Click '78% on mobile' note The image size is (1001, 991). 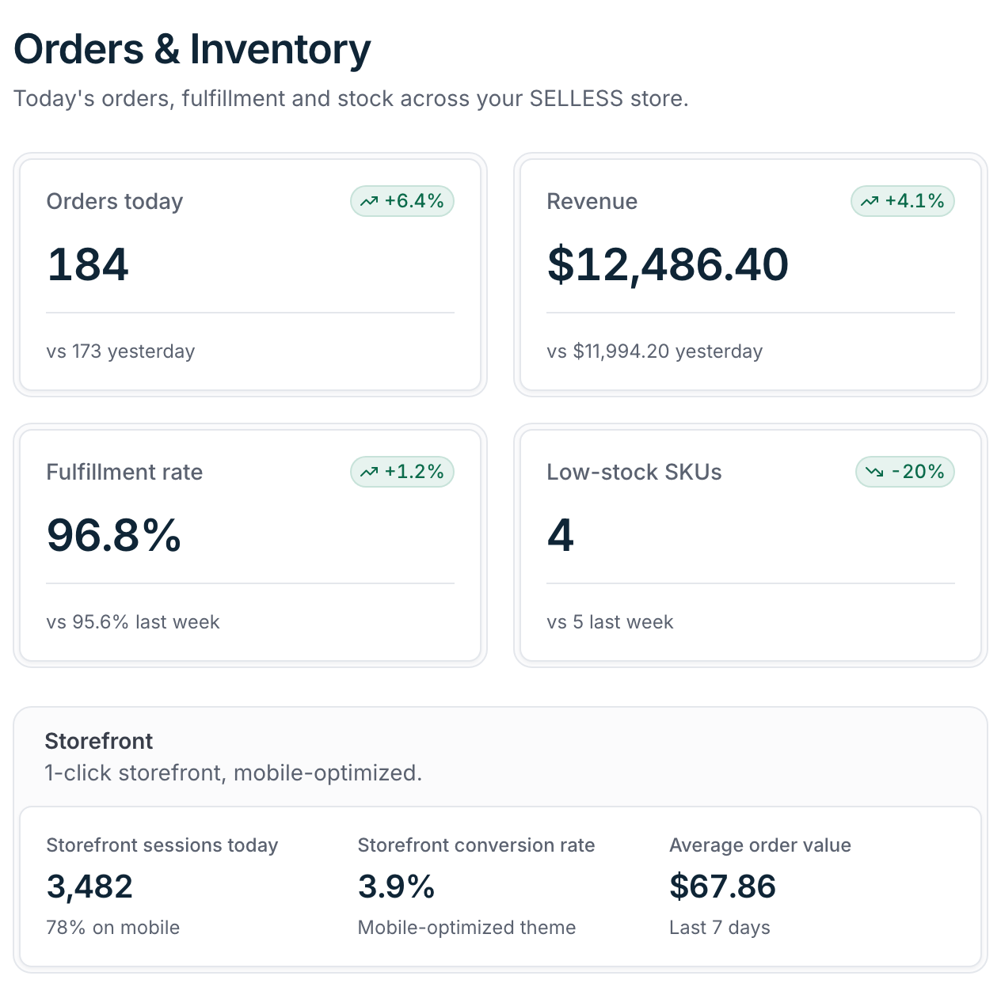[x=113, y=928]
